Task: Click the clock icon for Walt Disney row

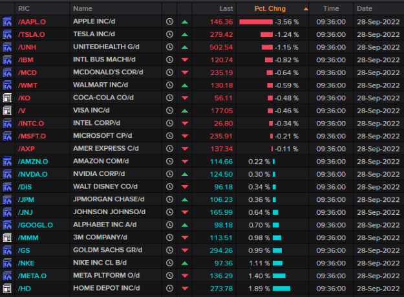Action: tap(169, 186)
